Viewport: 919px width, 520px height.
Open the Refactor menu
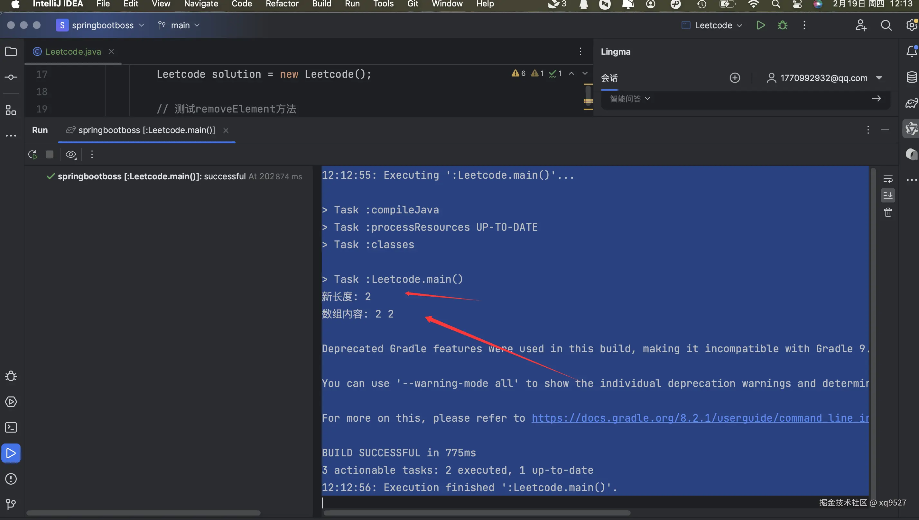282,4
